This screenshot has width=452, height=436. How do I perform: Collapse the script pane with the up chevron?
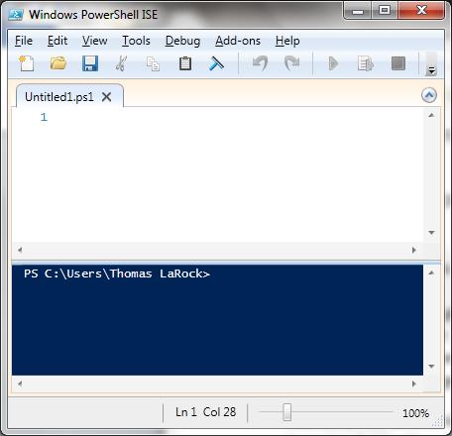click(x=429, y=95)
